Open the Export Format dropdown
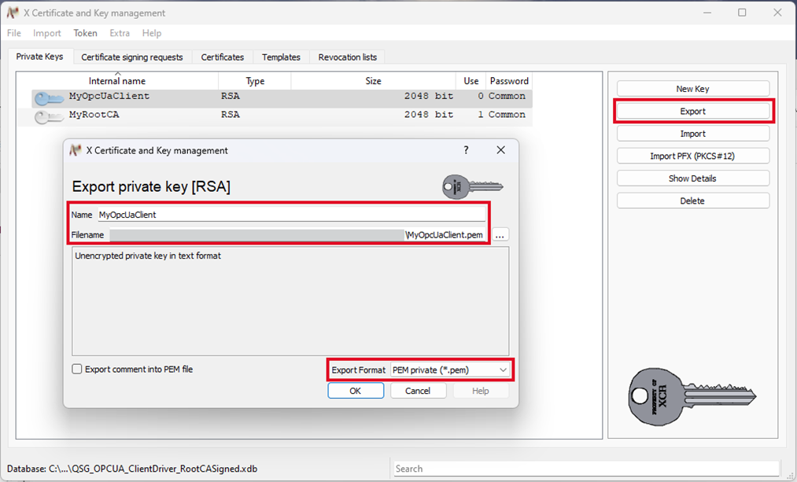 pyautogui.click(x=451, y=370)
